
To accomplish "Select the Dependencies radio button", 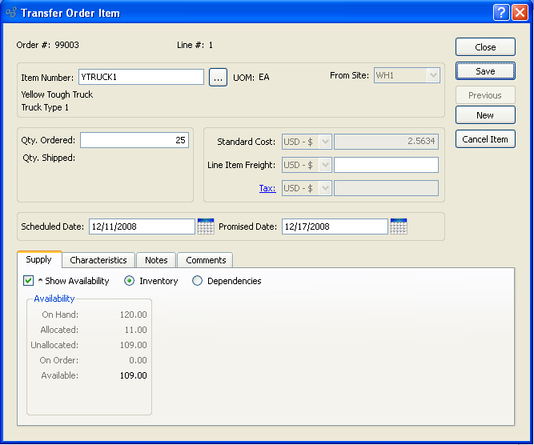I will (198, 281).
